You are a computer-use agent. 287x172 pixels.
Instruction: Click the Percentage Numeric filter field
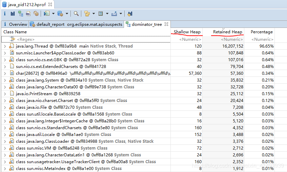[260, 39]
